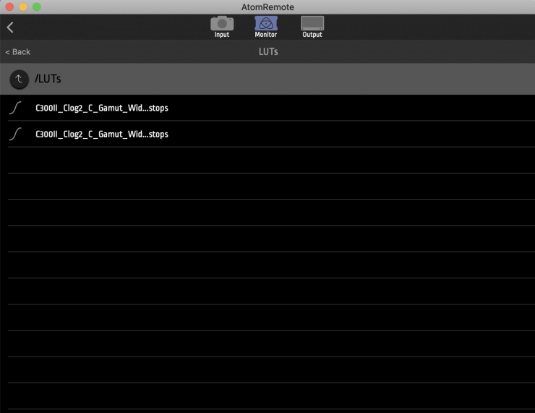Close the AtomRemote window

[x=9, y=7]
